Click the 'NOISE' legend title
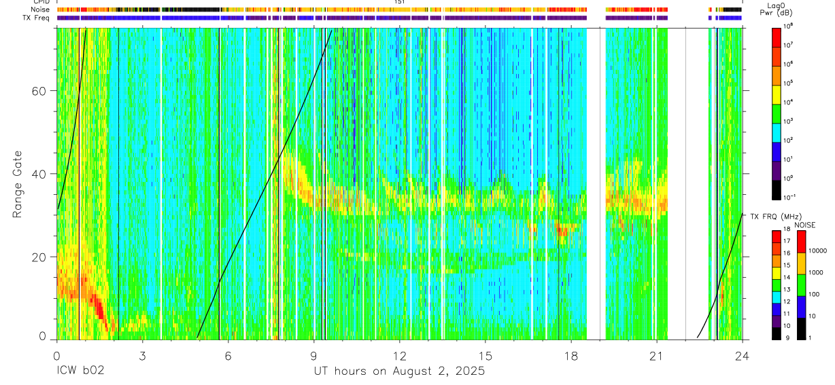The image size is (835, 385). (x=805, y=225)
